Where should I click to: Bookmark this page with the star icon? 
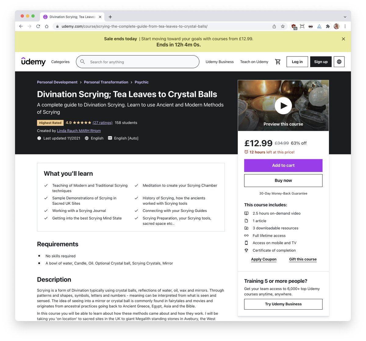pos(283,26)
